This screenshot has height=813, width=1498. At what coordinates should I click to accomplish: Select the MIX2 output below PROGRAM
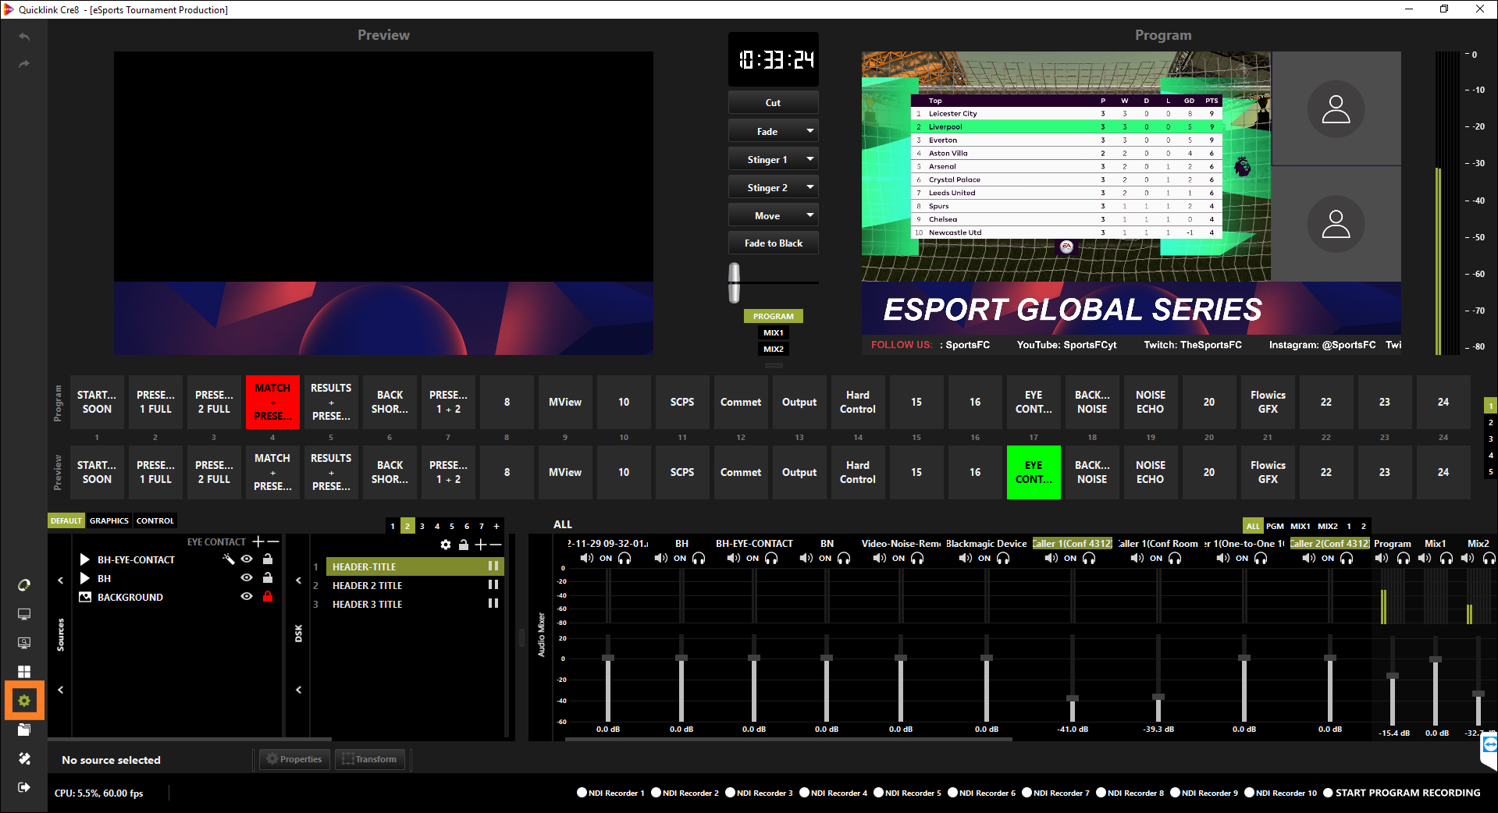(774, 349)
